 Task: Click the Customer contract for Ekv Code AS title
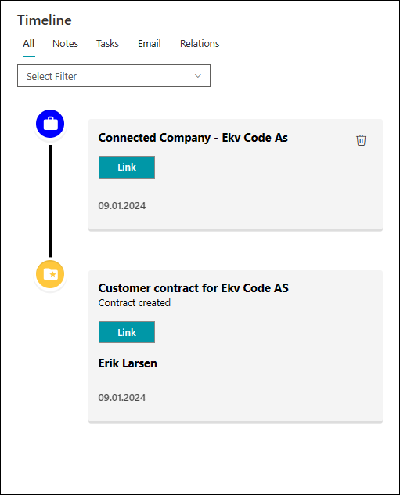(193, 288)
